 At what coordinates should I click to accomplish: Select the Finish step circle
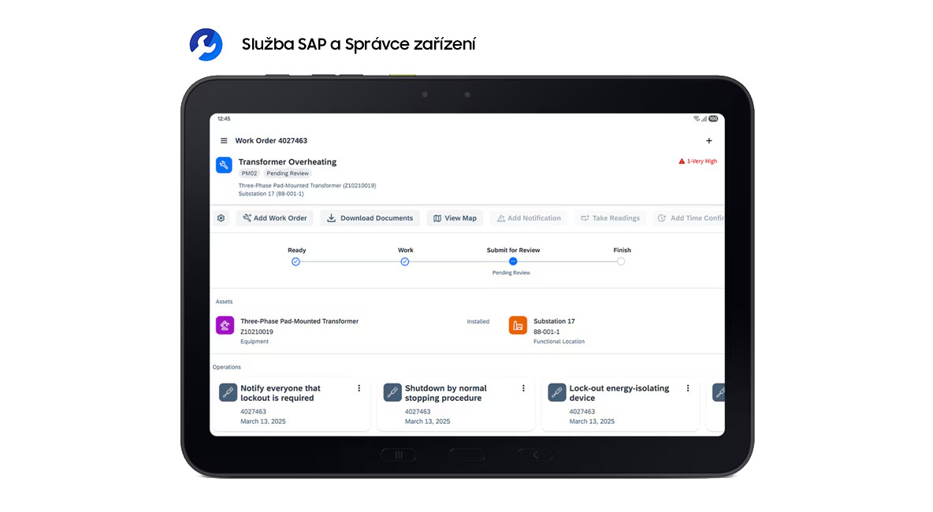(621, 262)
